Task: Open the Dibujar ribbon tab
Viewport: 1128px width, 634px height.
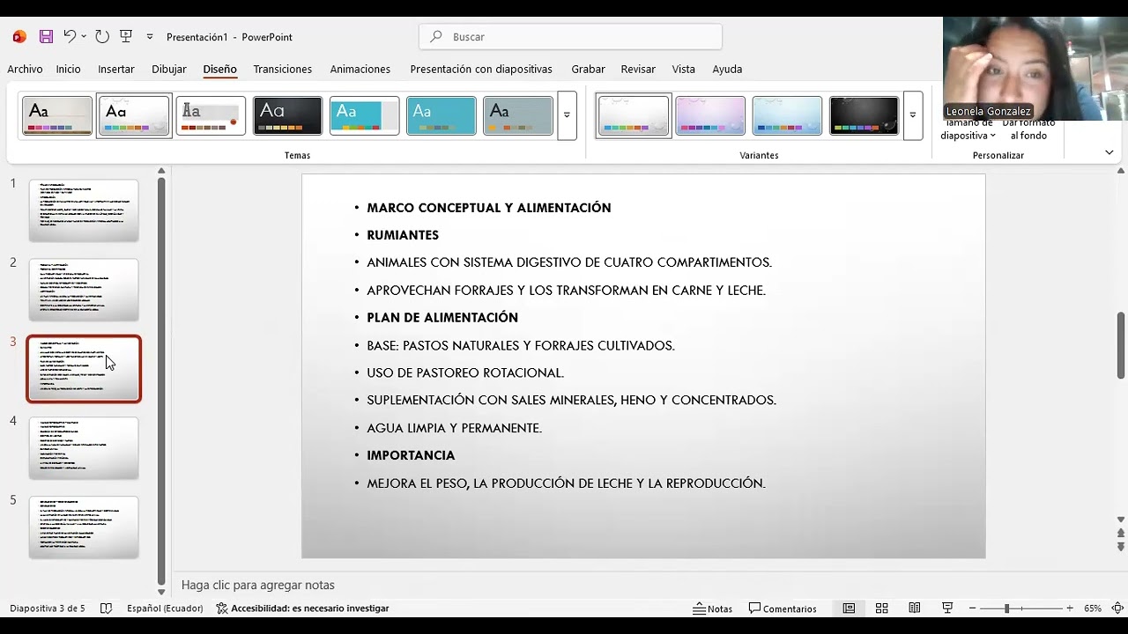Action: coord(169,69)
